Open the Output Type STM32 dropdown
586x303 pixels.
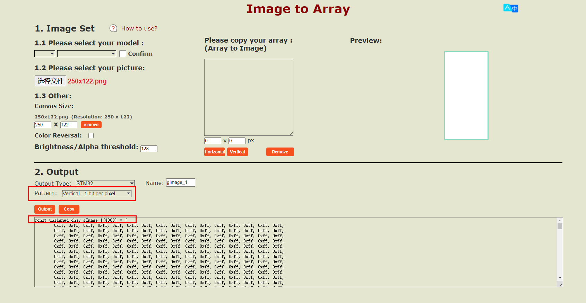point(105,183)
